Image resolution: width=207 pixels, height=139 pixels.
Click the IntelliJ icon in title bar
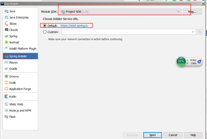(x=2, y=4)
